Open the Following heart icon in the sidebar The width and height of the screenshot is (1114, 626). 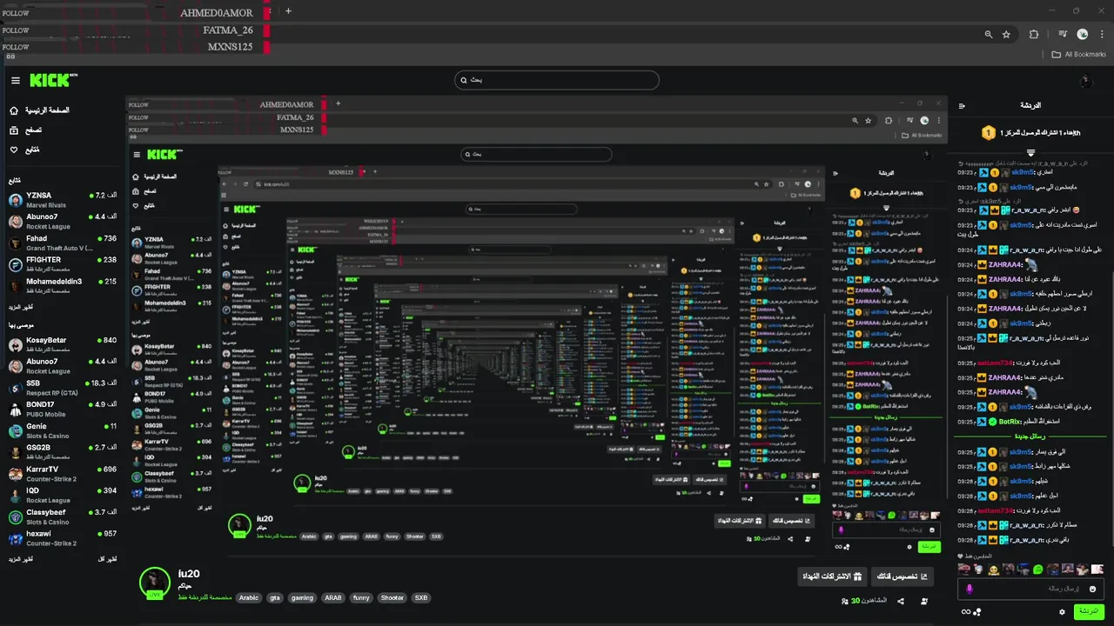pos(14,150)
